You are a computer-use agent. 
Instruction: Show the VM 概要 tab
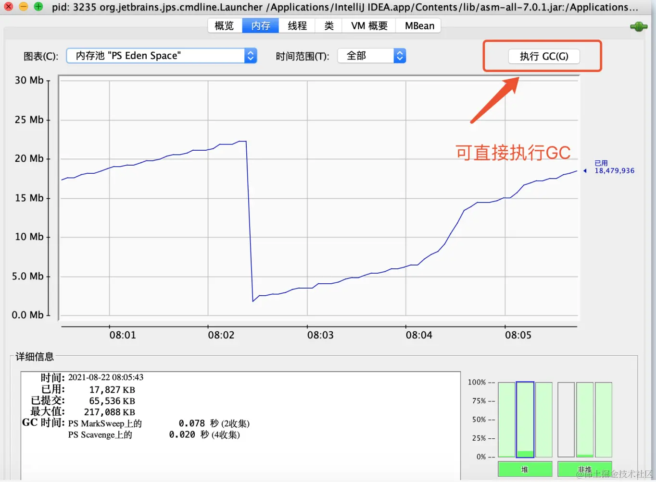point(369,26)
